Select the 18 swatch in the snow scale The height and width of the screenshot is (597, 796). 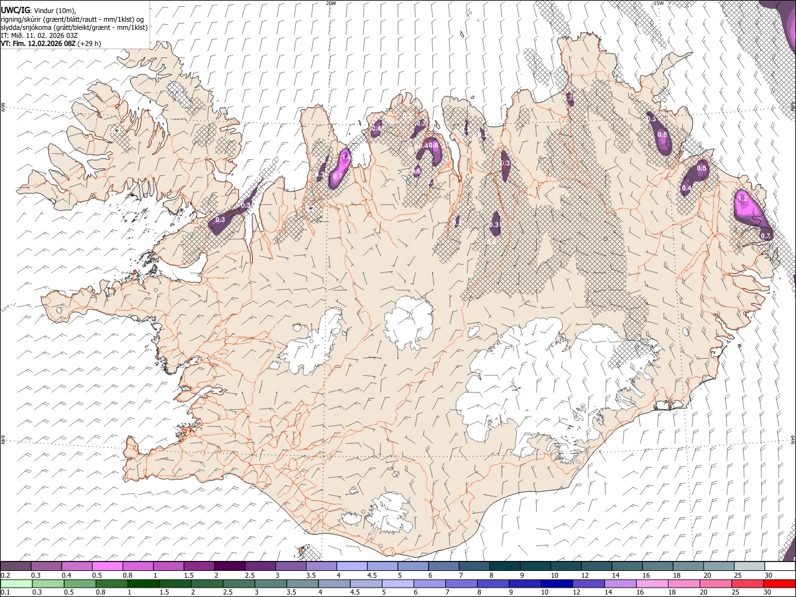(x=688, y=567)
